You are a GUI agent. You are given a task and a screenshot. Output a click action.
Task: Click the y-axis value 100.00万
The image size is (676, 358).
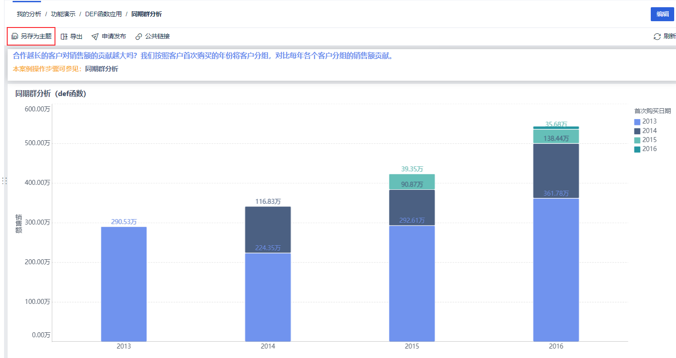tap(37, 302)
